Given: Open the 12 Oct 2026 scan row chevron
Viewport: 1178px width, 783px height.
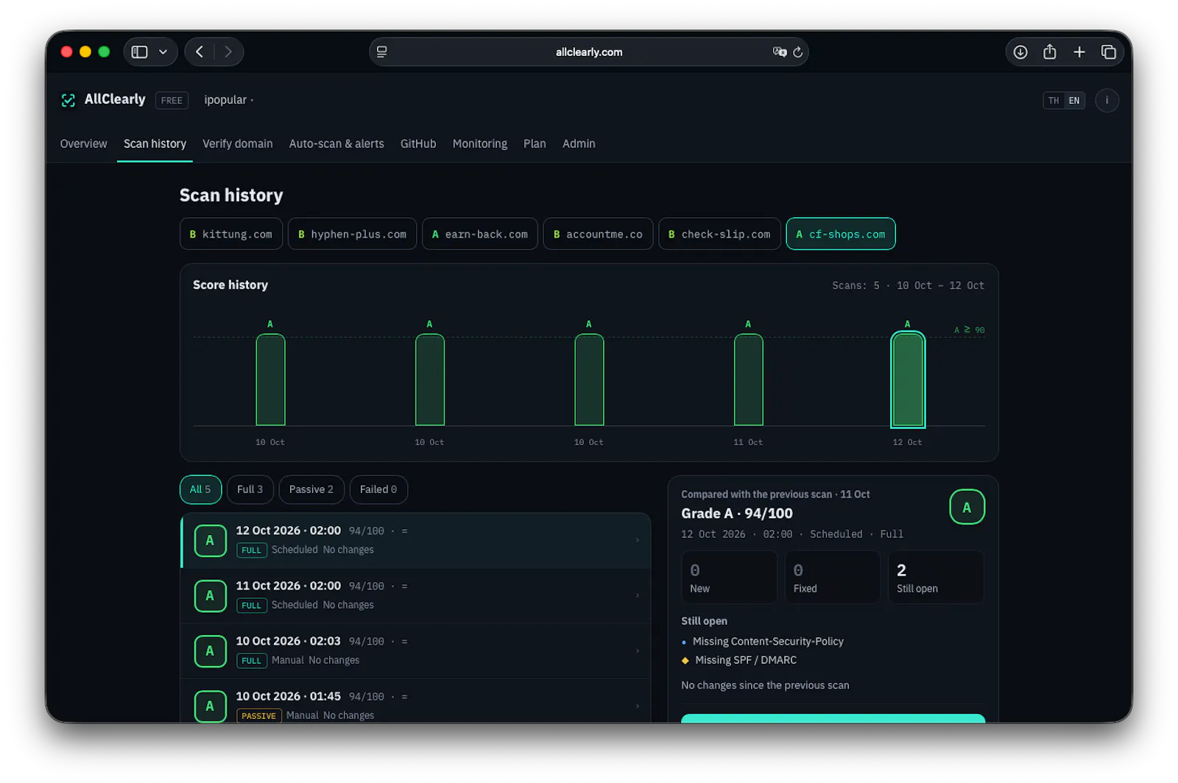Looking at the screenshot, I should (x=637, y=540).
